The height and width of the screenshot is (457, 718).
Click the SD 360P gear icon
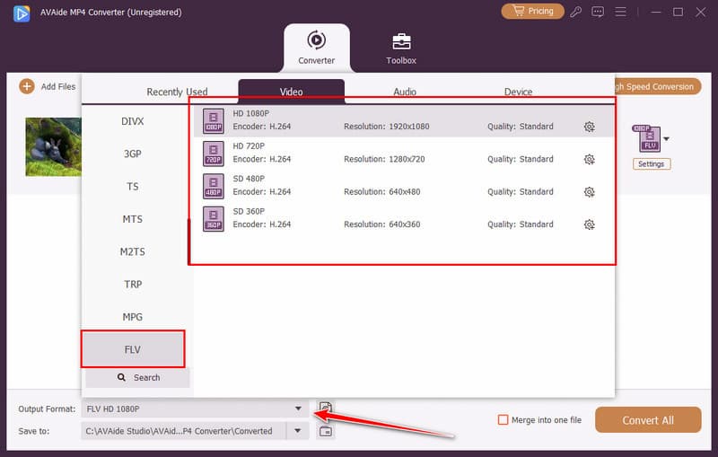(x=589, y=224)
